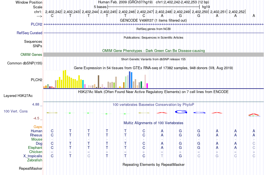Click the Sequences track label
Viewport: 264px width, 175px height.
click(x=33, y=41)
